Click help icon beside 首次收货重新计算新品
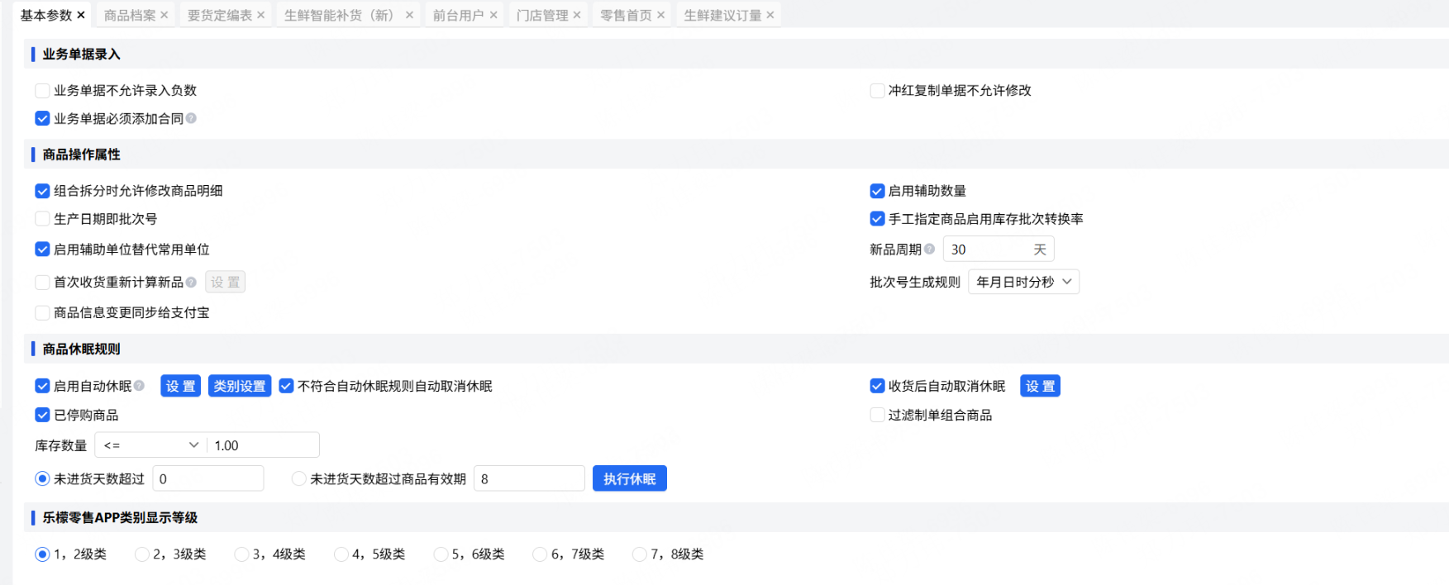Image resolution: width=1449 pixels, height=585 pixels. [191, 282]
